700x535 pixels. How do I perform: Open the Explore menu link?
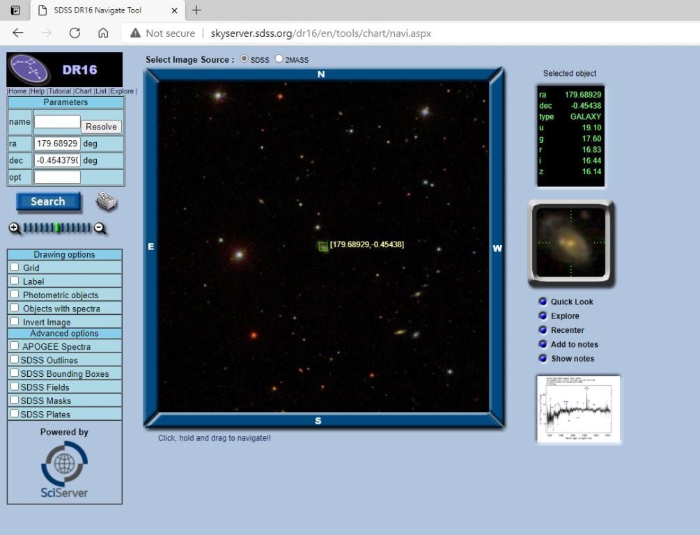click(122, 91)
